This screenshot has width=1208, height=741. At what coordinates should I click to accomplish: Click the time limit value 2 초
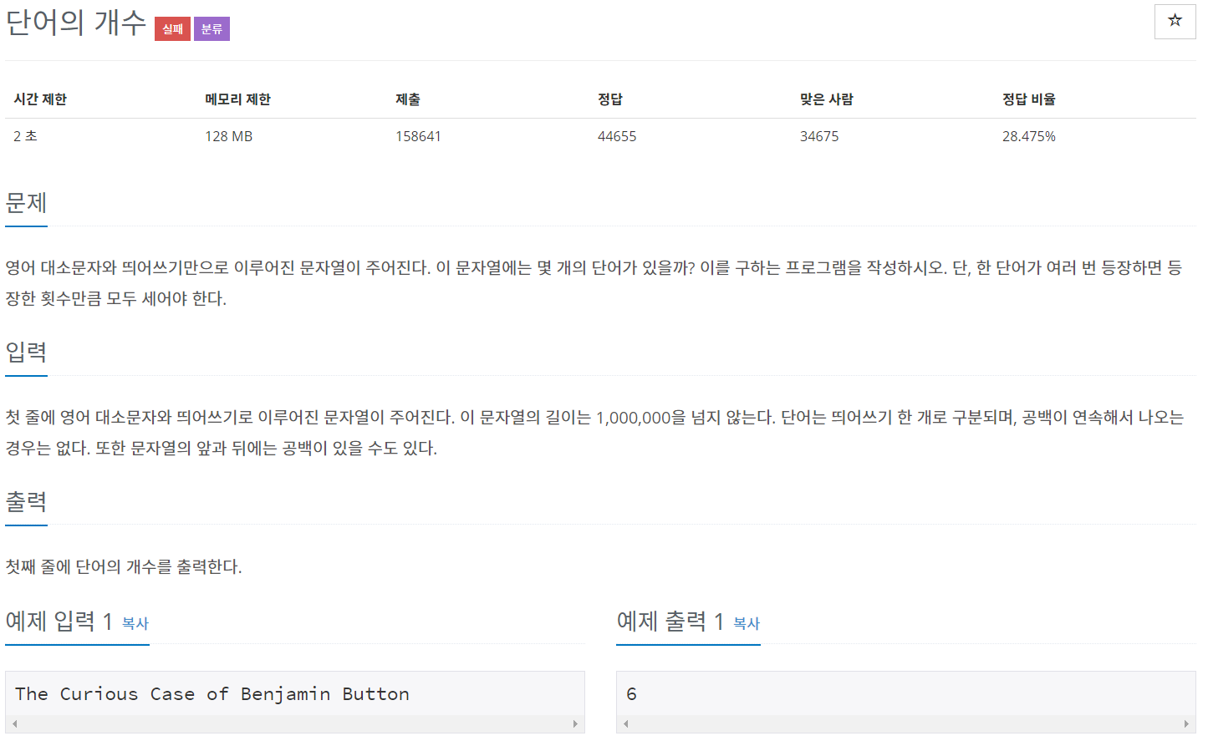coord(25,136)
